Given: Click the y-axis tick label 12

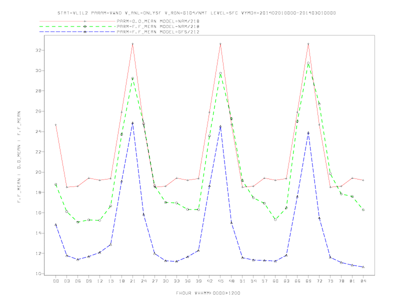Looking at the screenshot, I should click(38, 253).
